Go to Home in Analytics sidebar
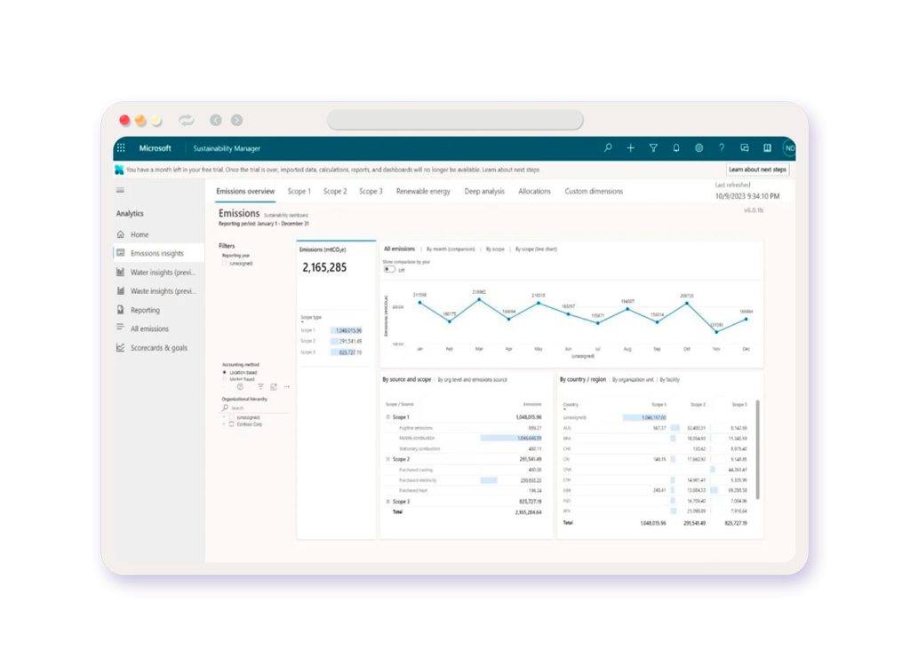 pyautogui.click(x=140, y=234)
